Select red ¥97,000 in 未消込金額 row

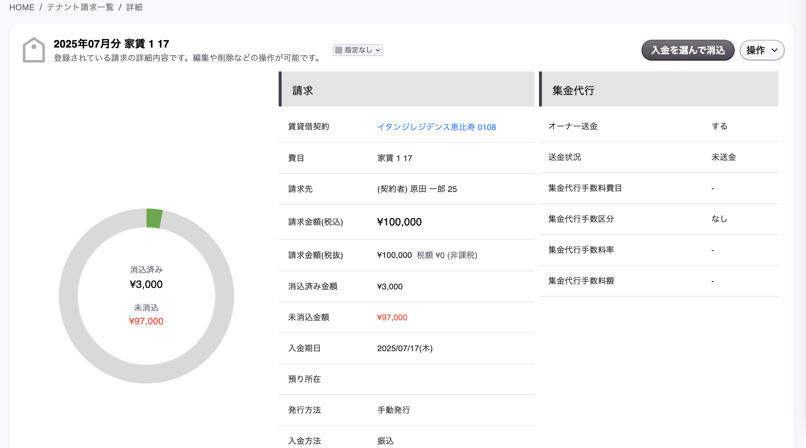392,317
